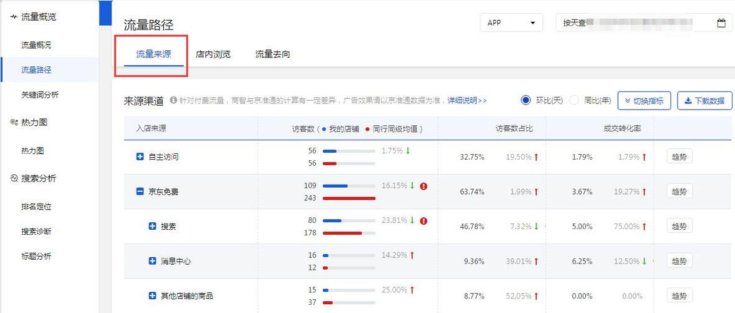Expand the 其他店铺的商品 sub-row
Screen dimensions: 735x313
point(152,295)
